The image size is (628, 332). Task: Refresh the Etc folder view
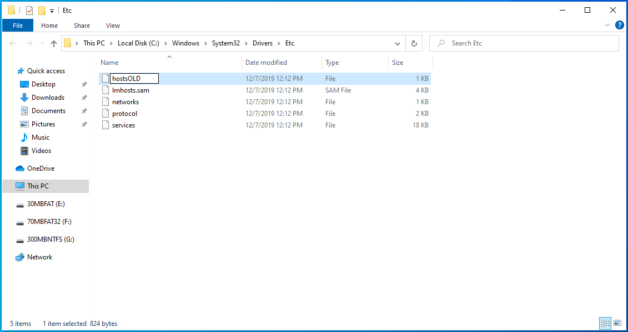pos(414,43)
